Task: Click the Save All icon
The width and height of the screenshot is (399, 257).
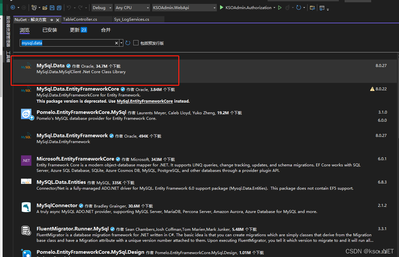Action: tap(59, 7)
